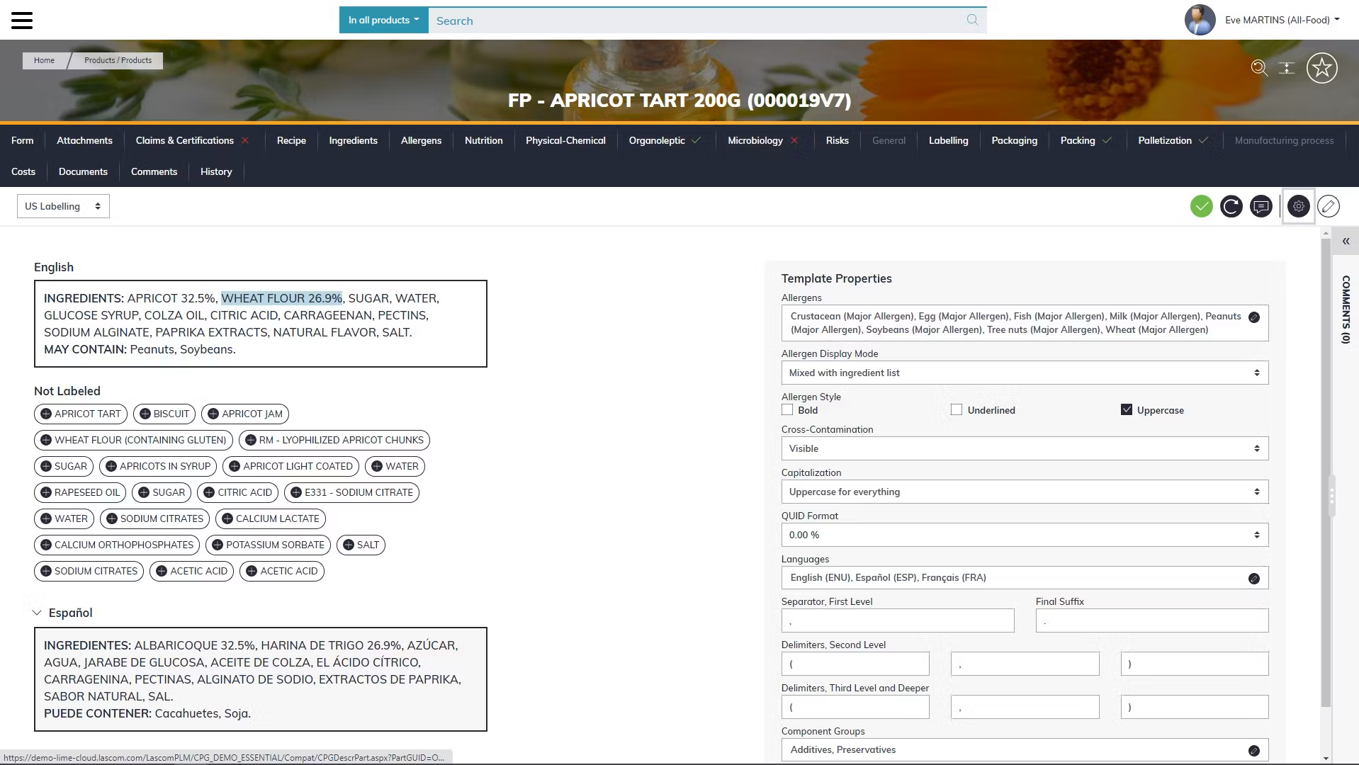Go to Products / Products breadcrumb
This screenshot has width=1359, height=765.
pyautogui.click(x=118, y=60)
